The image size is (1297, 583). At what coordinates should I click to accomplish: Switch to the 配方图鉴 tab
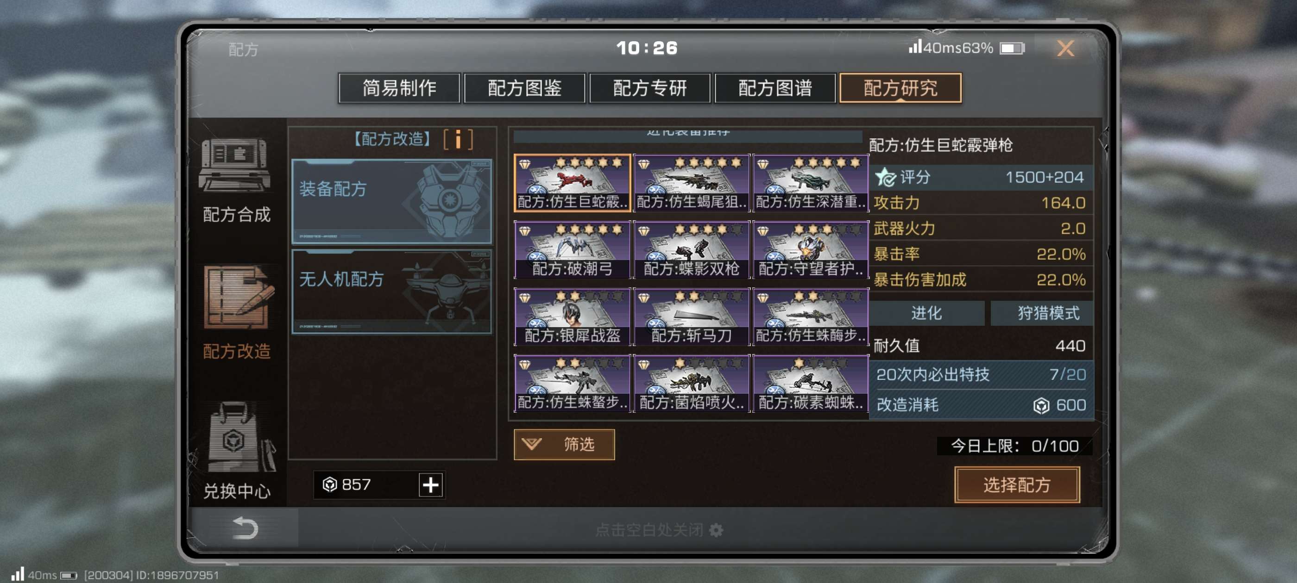click(524, 88)
